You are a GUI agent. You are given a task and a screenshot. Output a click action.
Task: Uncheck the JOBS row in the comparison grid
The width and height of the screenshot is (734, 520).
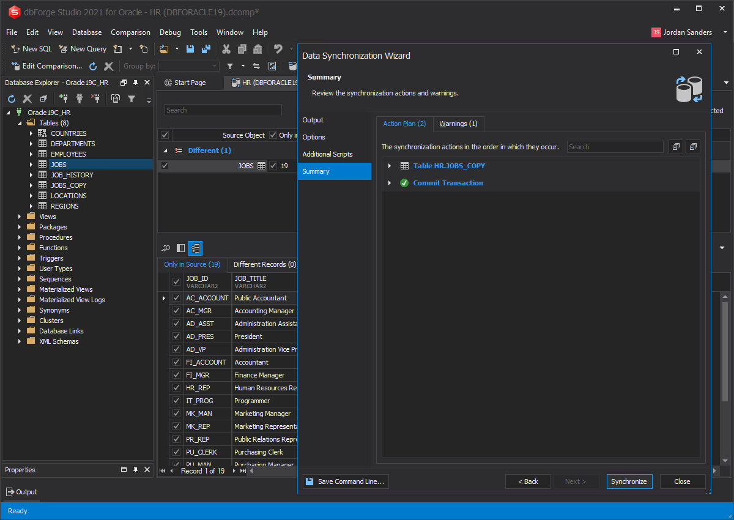pos(165,165)
